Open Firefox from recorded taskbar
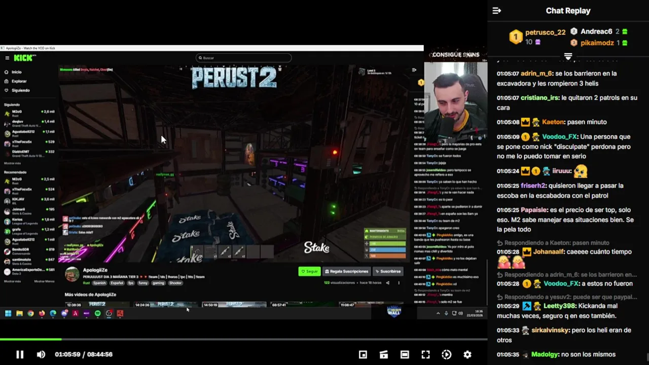The width and height of the screenshot is (649, 365). tap(42, 313)
